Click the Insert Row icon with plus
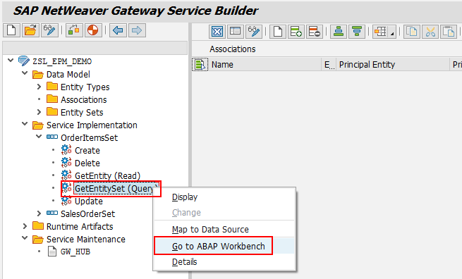The width and height of the screenshot is (462, 279). pos(296,31)
